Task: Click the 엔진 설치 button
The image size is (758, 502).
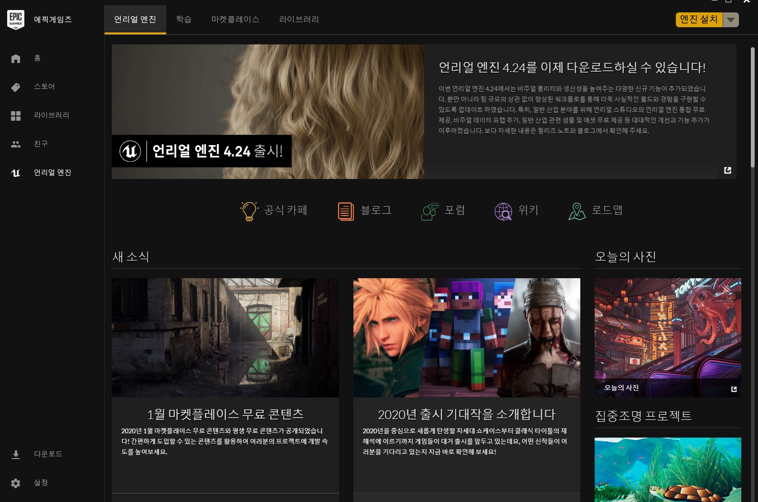Action: (x=699, y=20)
